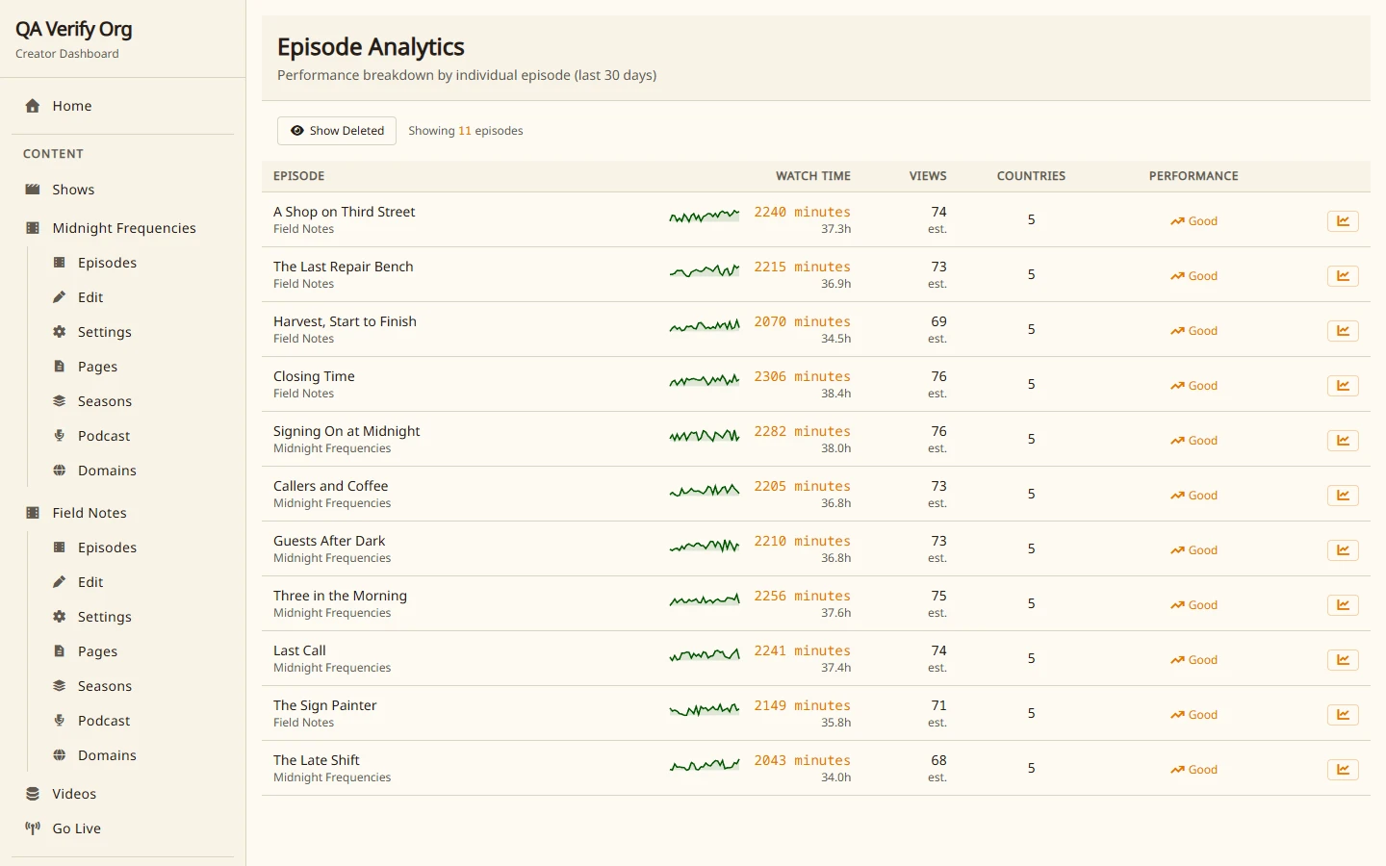Image resolution: width=1386 pixels, height=866 pixels.
Task: Open analytics chart for Callers and Coffee
Action: pyautogui.click(x=1343, y=496)
